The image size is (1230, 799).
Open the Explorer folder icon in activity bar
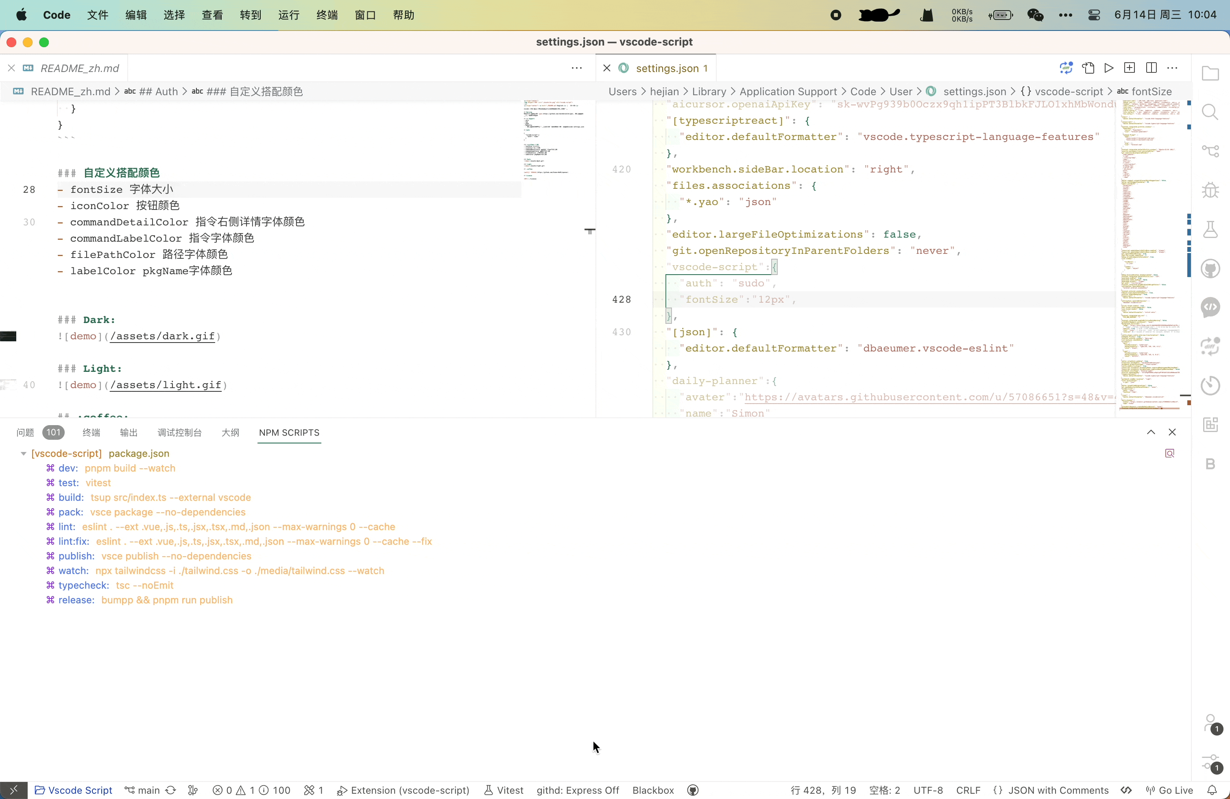[x=1210, y=73]
